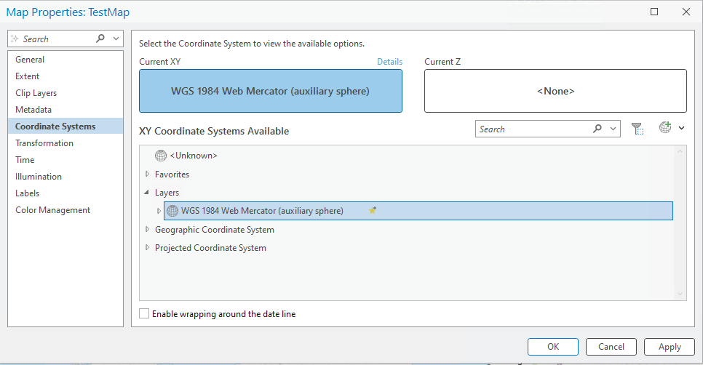Switch to the Metadata page
Viewport: 703px width, 365px height.
tap(33, 110)
